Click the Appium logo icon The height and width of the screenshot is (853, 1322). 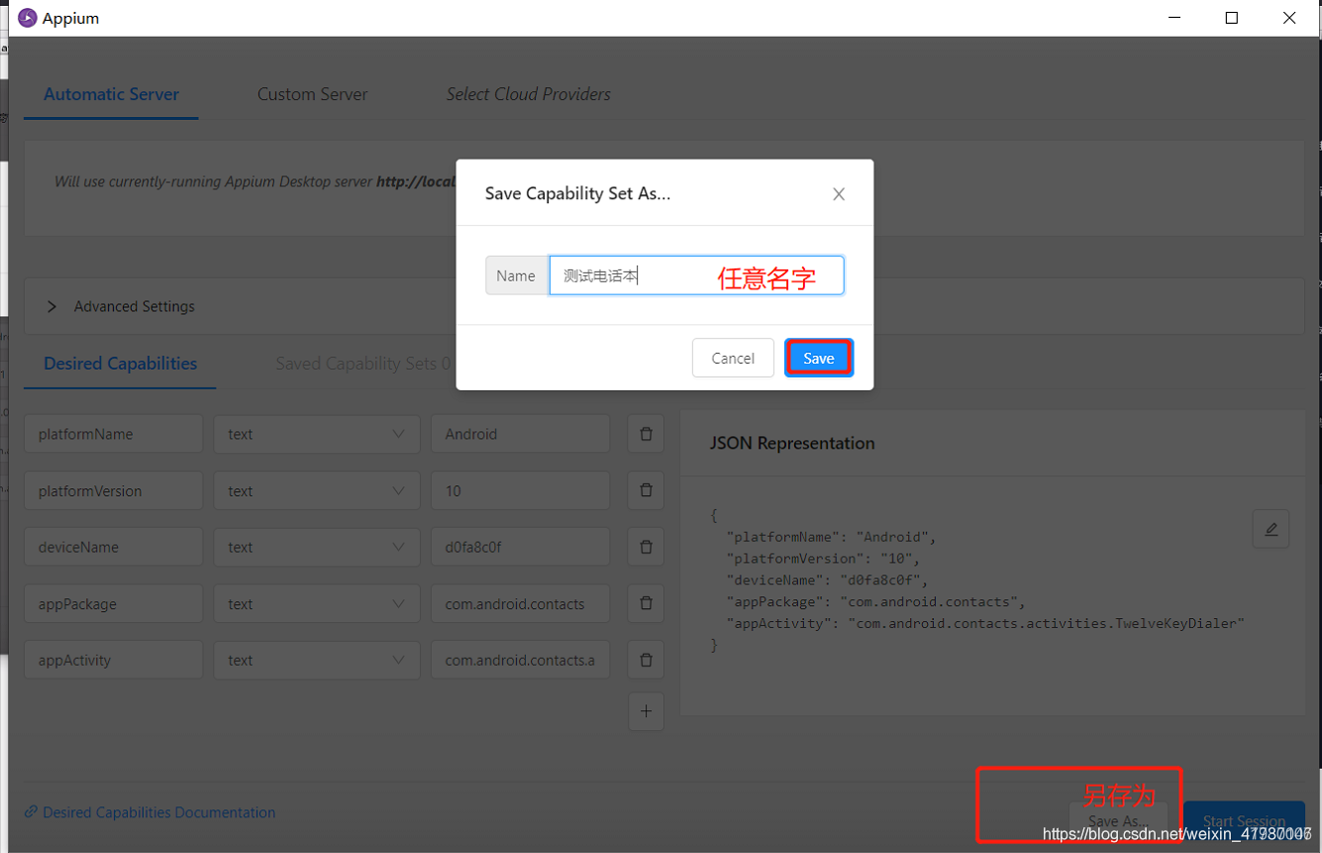pos(27,18)
